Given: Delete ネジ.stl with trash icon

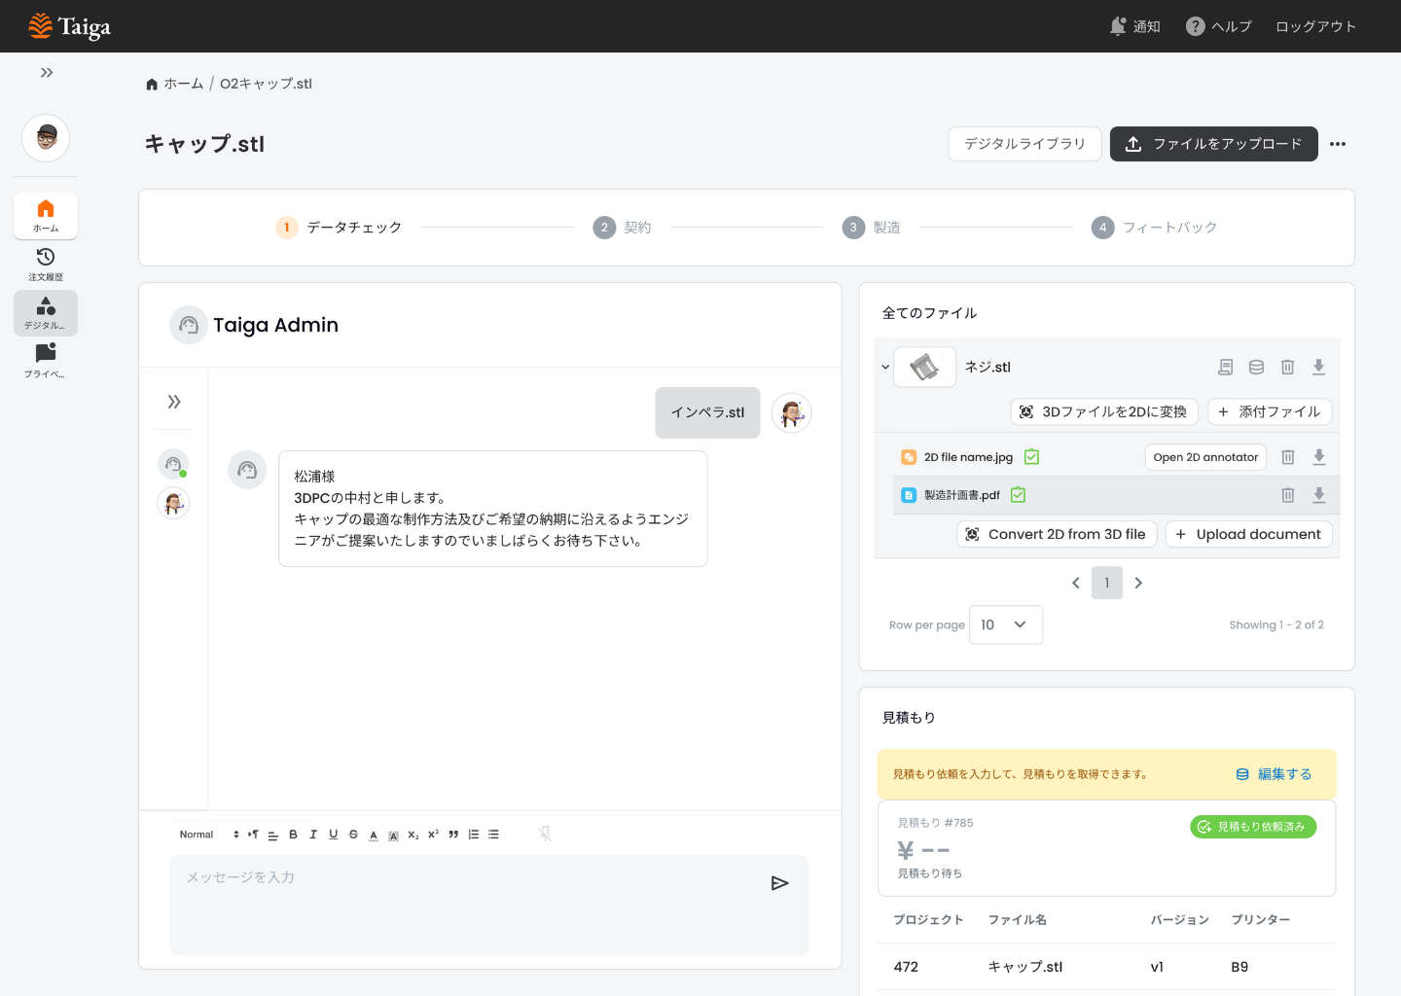Looking at the screenshot, I should [x=1287, y=367].
